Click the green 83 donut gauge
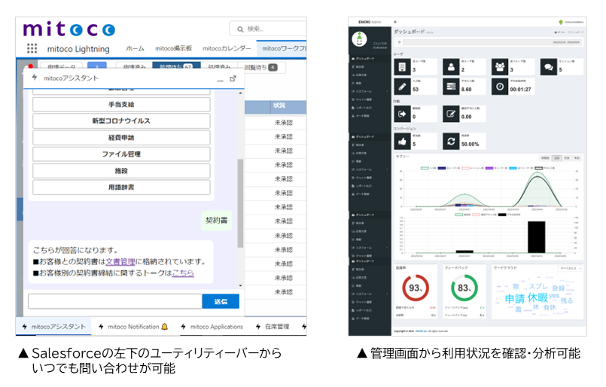 [464, 288]
